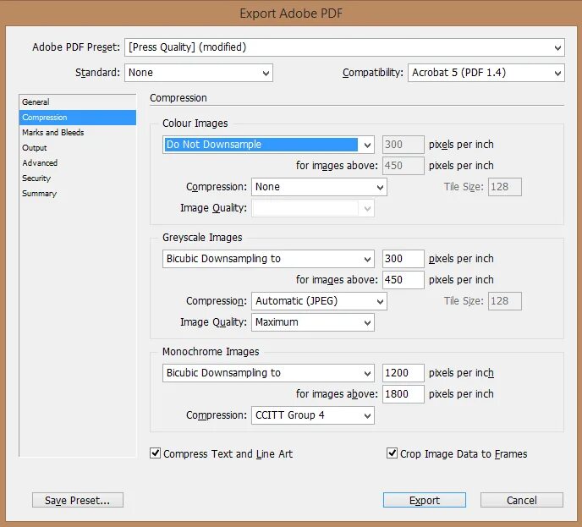Select the General section in sidebar

[x=78, y=102]
